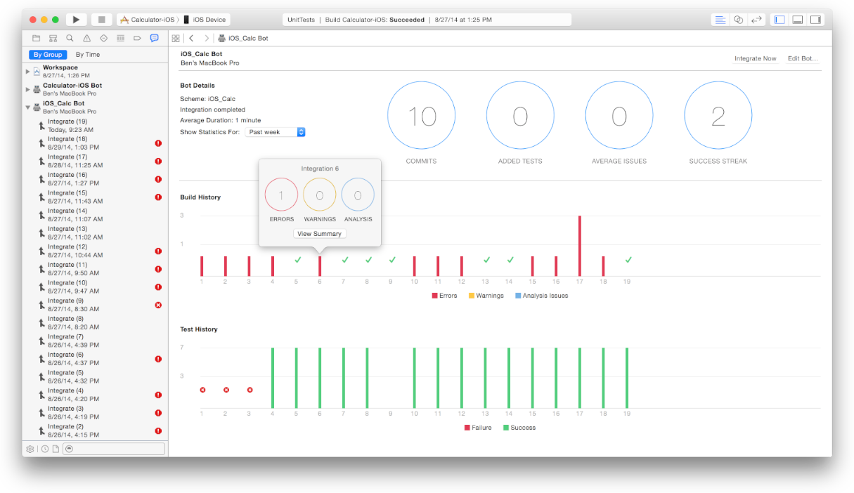Screen dimensions: 854x493
Task: Select the Find navigator magnifier icon
Action: (x=70, y=38)
